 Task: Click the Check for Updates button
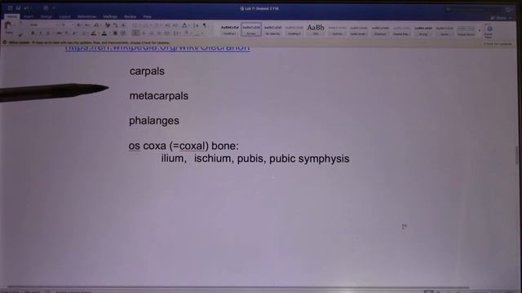click(x=498, y=43)
